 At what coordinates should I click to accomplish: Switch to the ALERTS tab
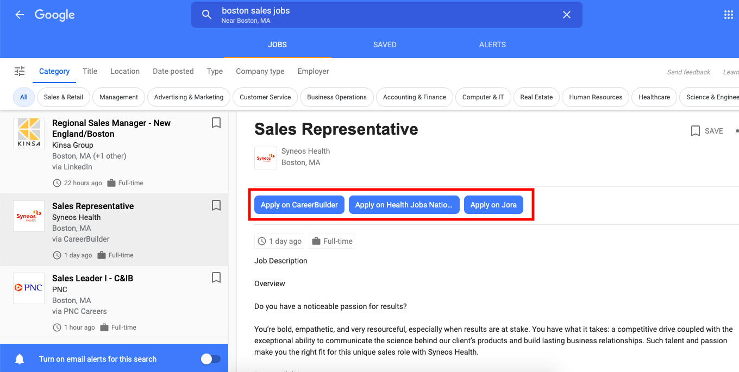pyautogui.click(x=493, y=45)
